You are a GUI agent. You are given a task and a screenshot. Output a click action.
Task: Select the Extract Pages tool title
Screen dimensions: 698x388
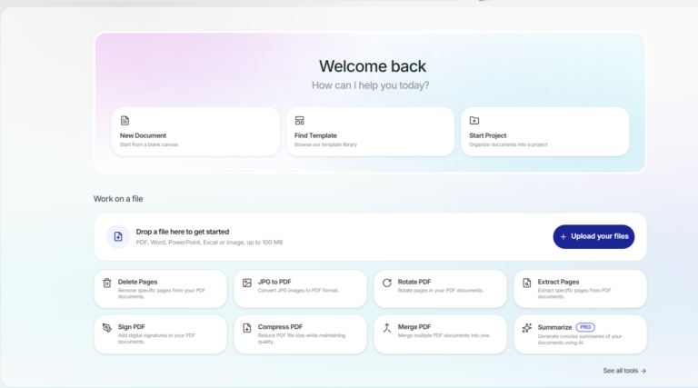[x=558, y=282]
